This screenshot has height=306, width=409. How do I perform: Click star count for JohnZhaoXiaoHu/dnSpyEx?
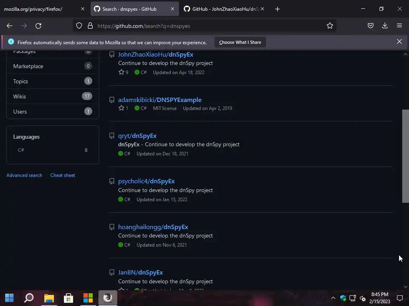(123, 73)
